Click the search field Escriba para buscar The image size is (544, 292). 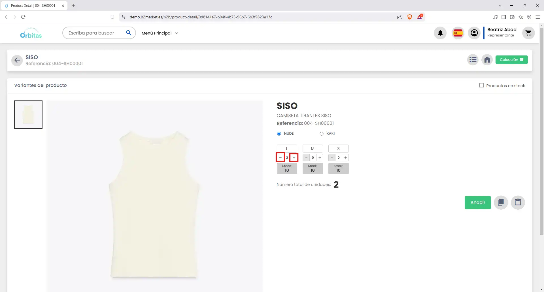point(95,33)
